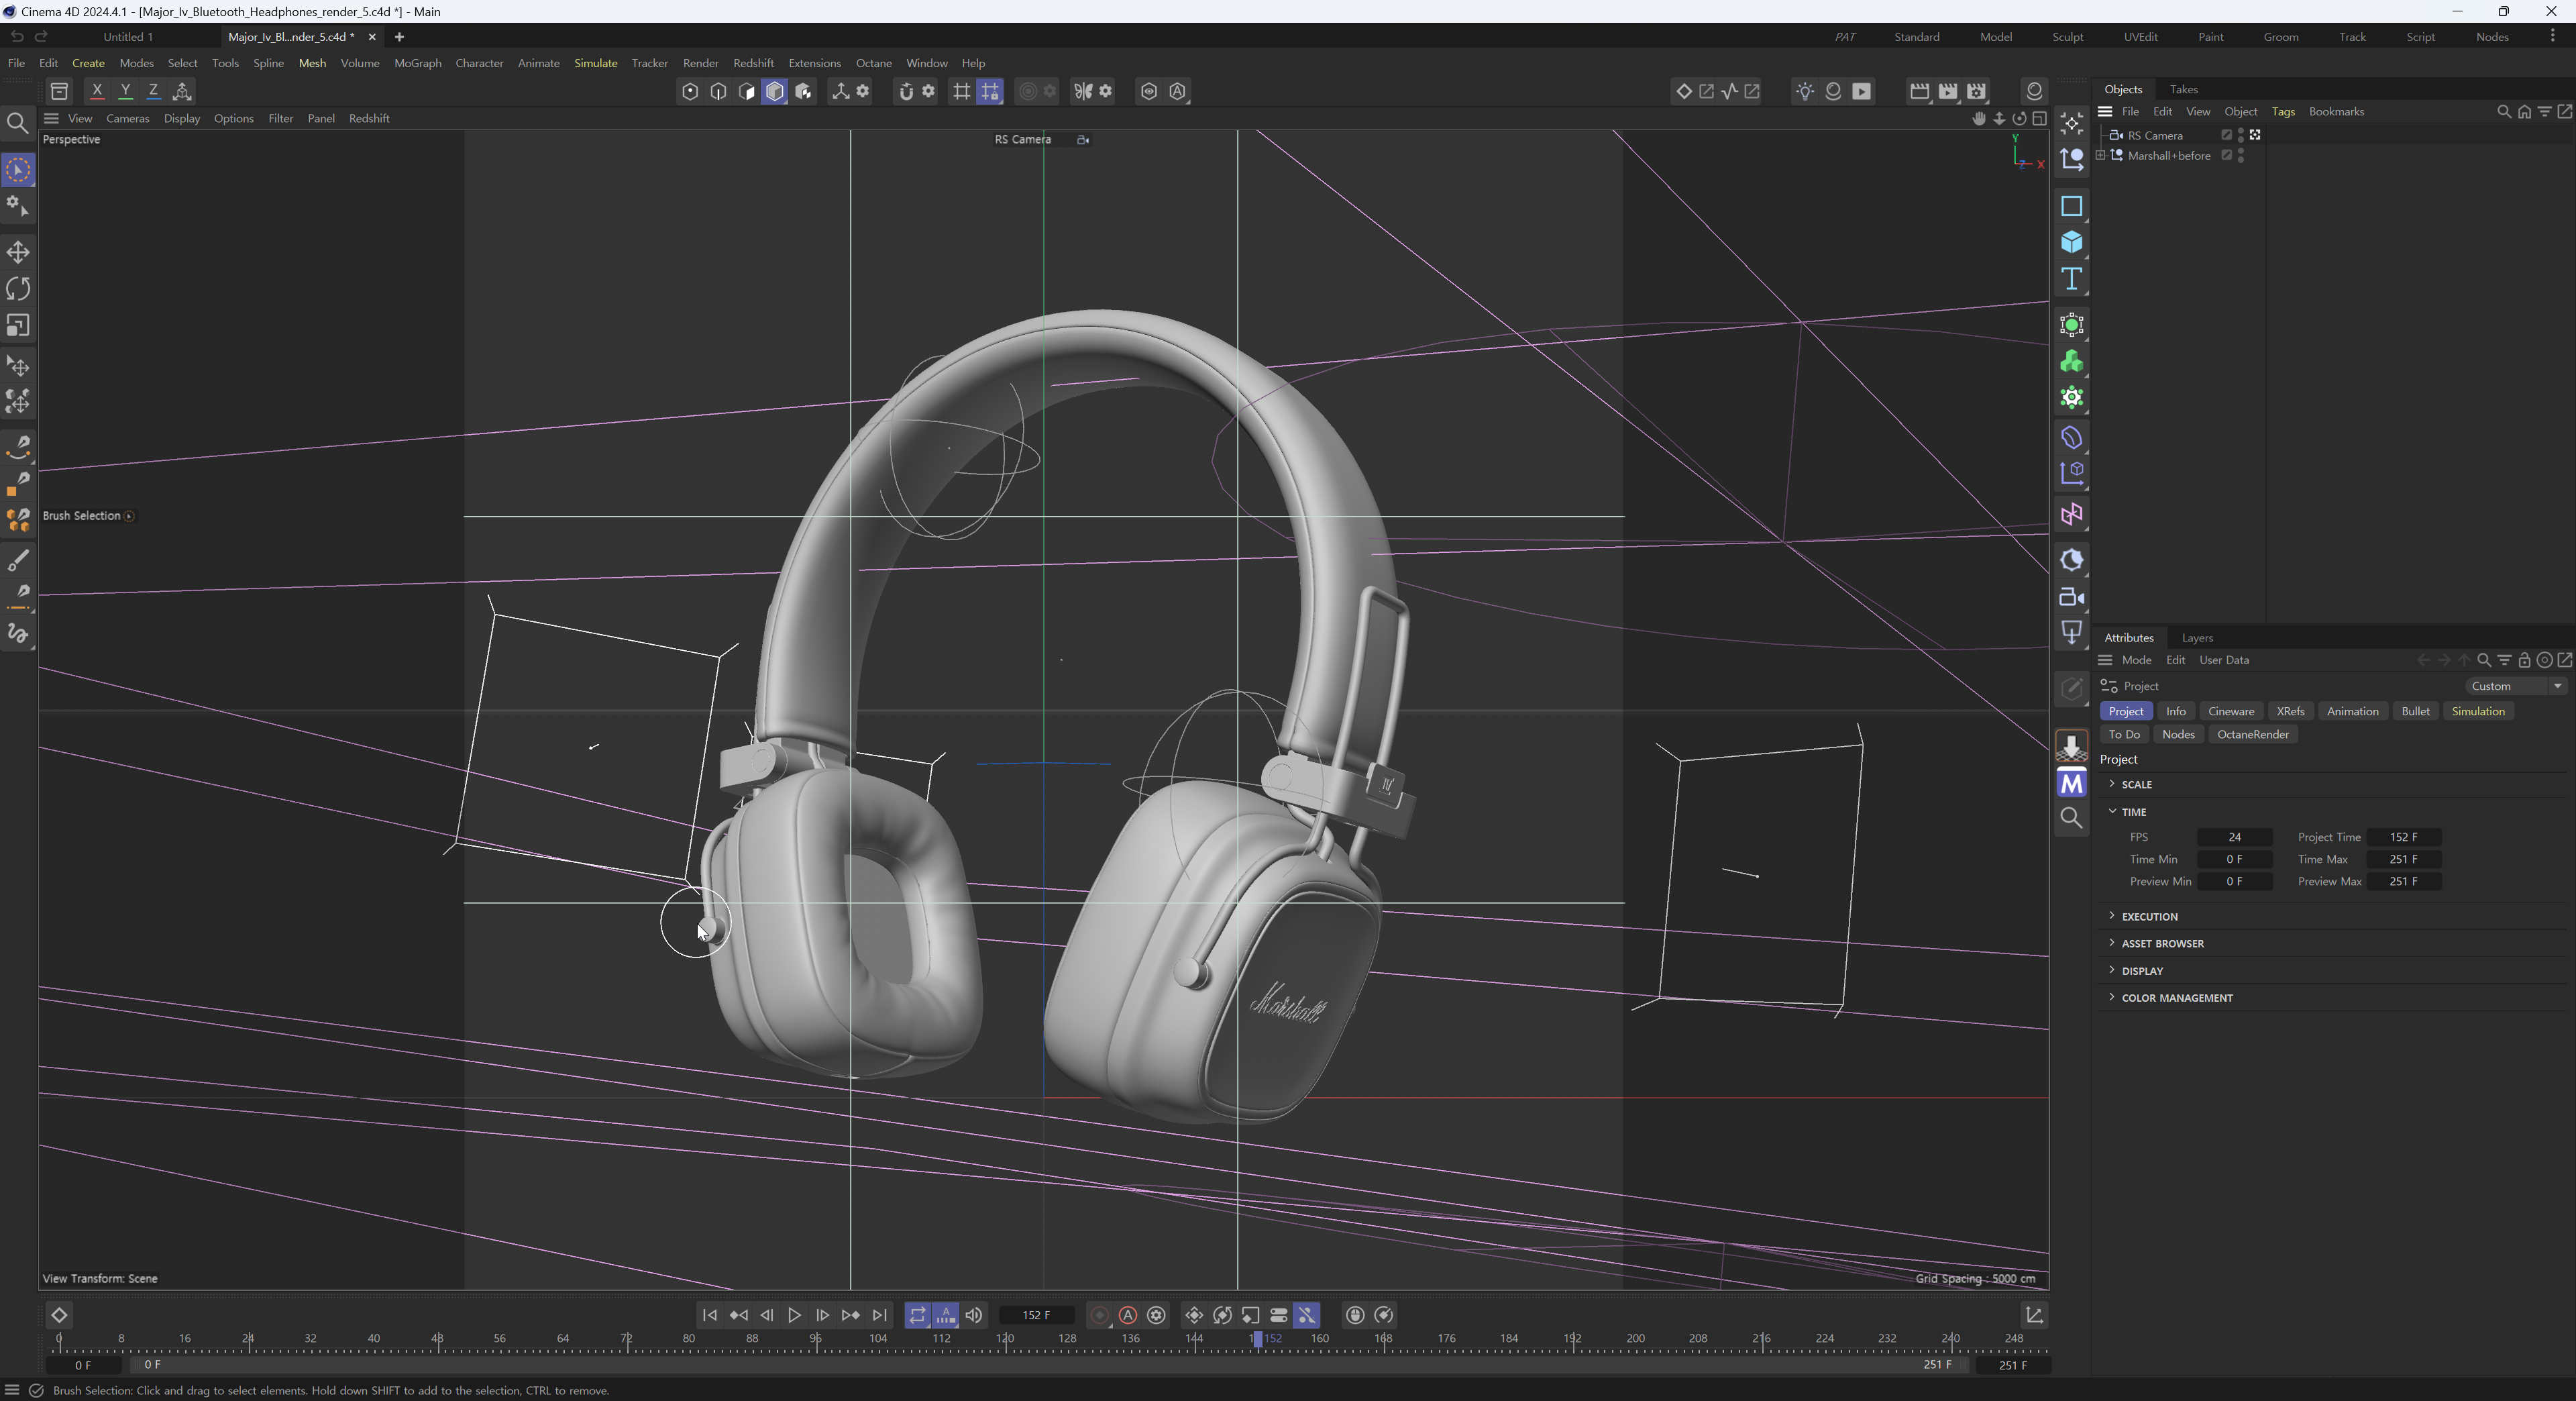Image resolution: width=2576 pixels, height=1401 pixels.
Task: Open the paint brush tool icon
Action: click(x=18, y=560)
